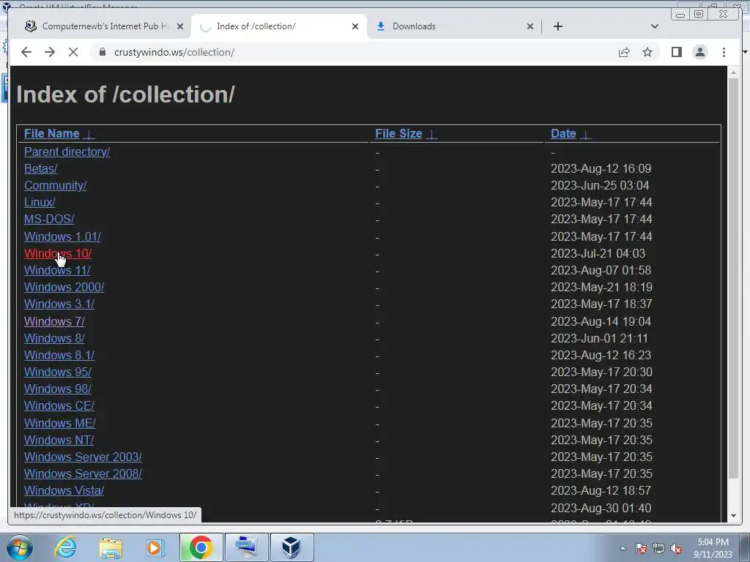Close the Downloads tab

click(530, 26)
